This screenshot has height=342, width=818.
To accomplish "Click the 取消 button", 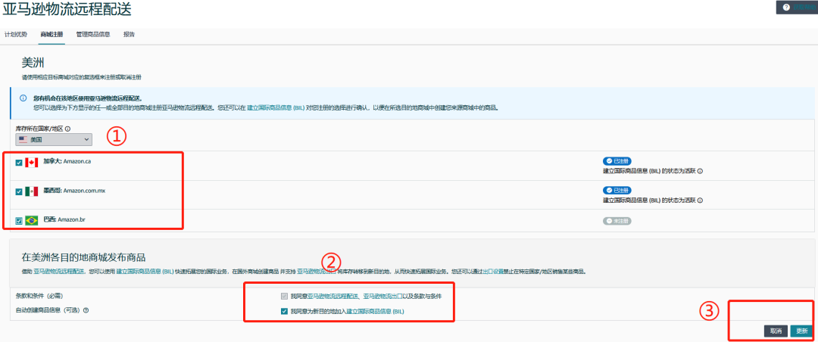I will [776, 331].
